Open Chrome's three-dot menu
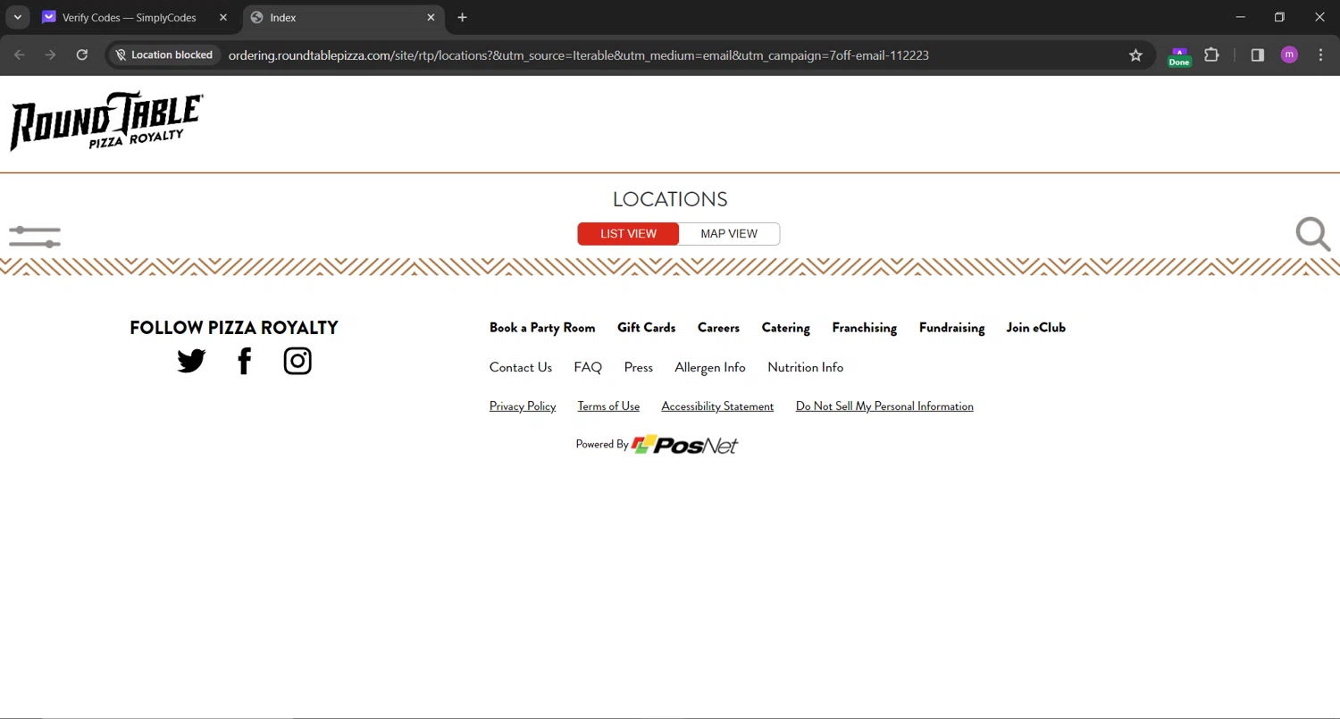 1321,55
